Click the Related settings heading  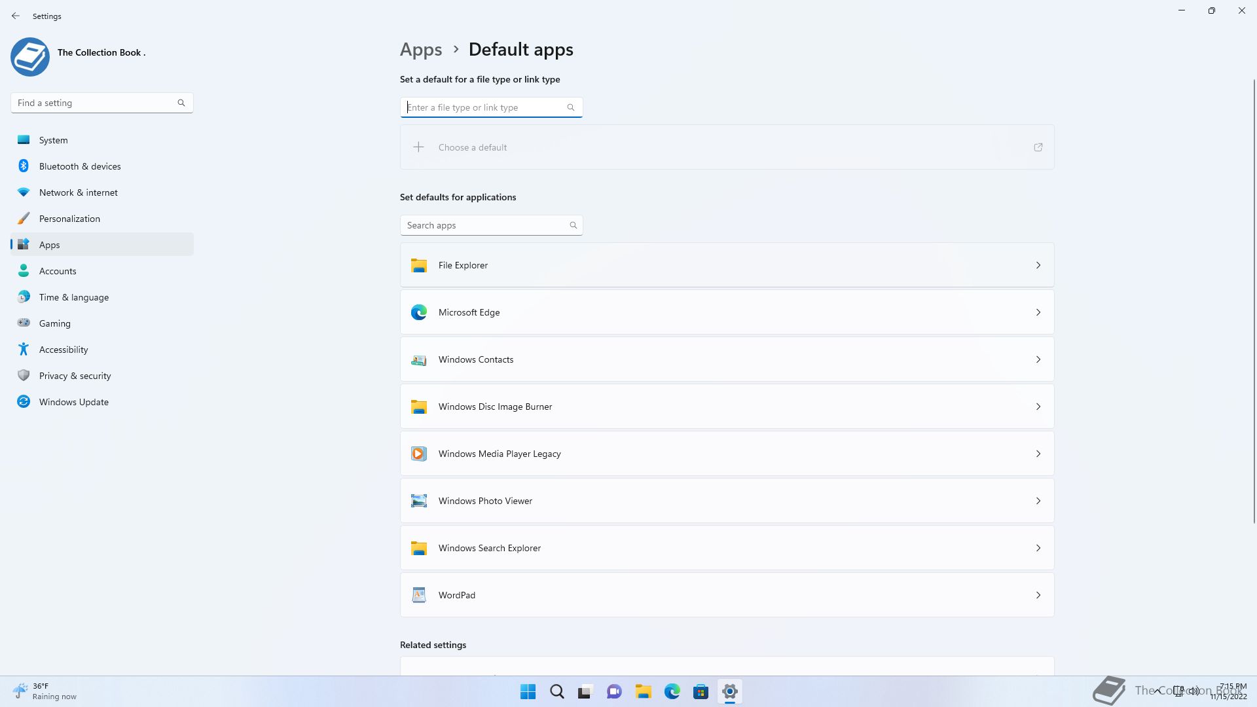click(433, 645)
